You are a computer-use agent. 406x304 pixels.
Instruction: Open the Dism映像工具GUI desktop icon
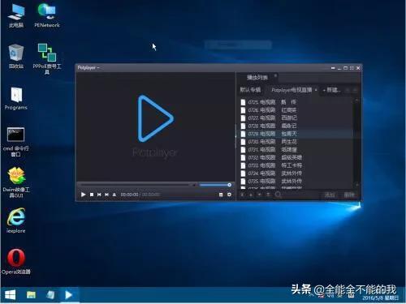[x=16, y=182]
